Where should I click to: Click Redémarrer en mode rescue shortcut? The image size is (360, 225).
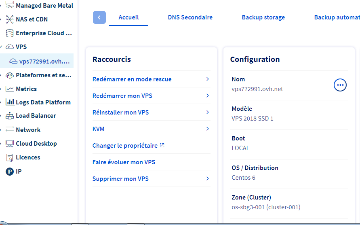click(x=132, y=79)
